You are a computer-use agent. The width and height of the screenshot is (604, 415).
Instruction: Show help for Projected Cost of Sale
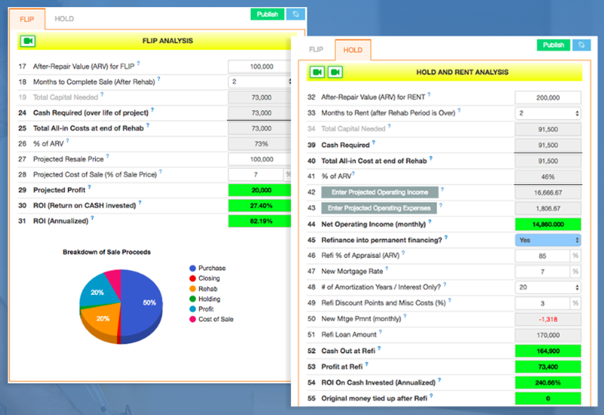click(x=161, y=172)
